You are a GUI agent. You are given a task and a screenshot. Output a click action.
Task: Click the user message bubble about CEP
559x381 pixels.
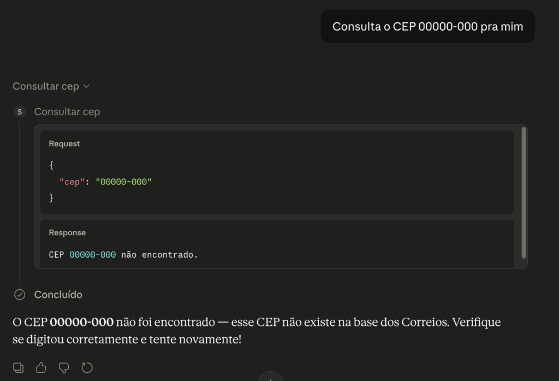coord(427,26)
